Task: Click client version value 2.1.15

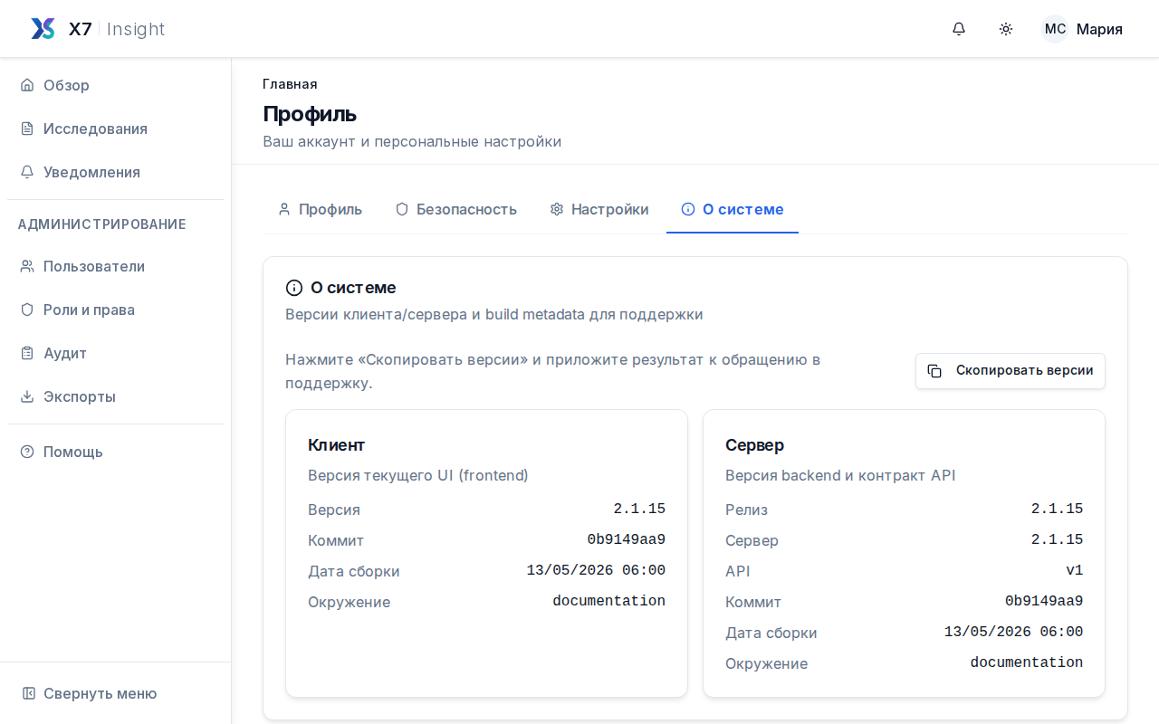Action: (639, 509)
